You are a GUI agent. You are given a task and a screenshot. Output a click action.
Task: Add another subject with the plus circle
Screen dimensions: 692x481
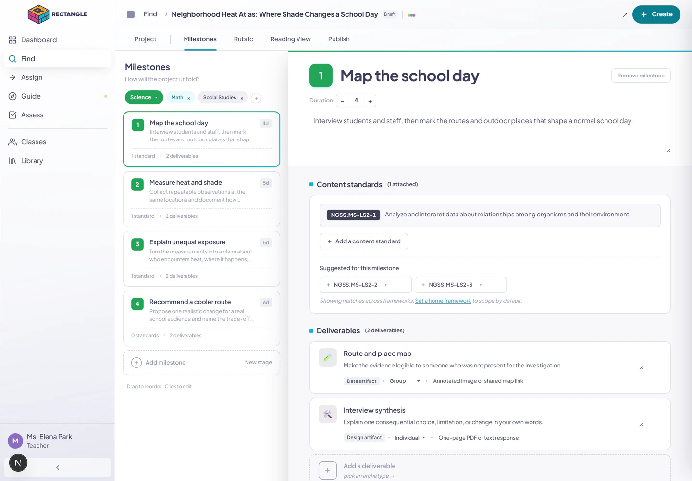pyautogui.click(x=257, y=98)
